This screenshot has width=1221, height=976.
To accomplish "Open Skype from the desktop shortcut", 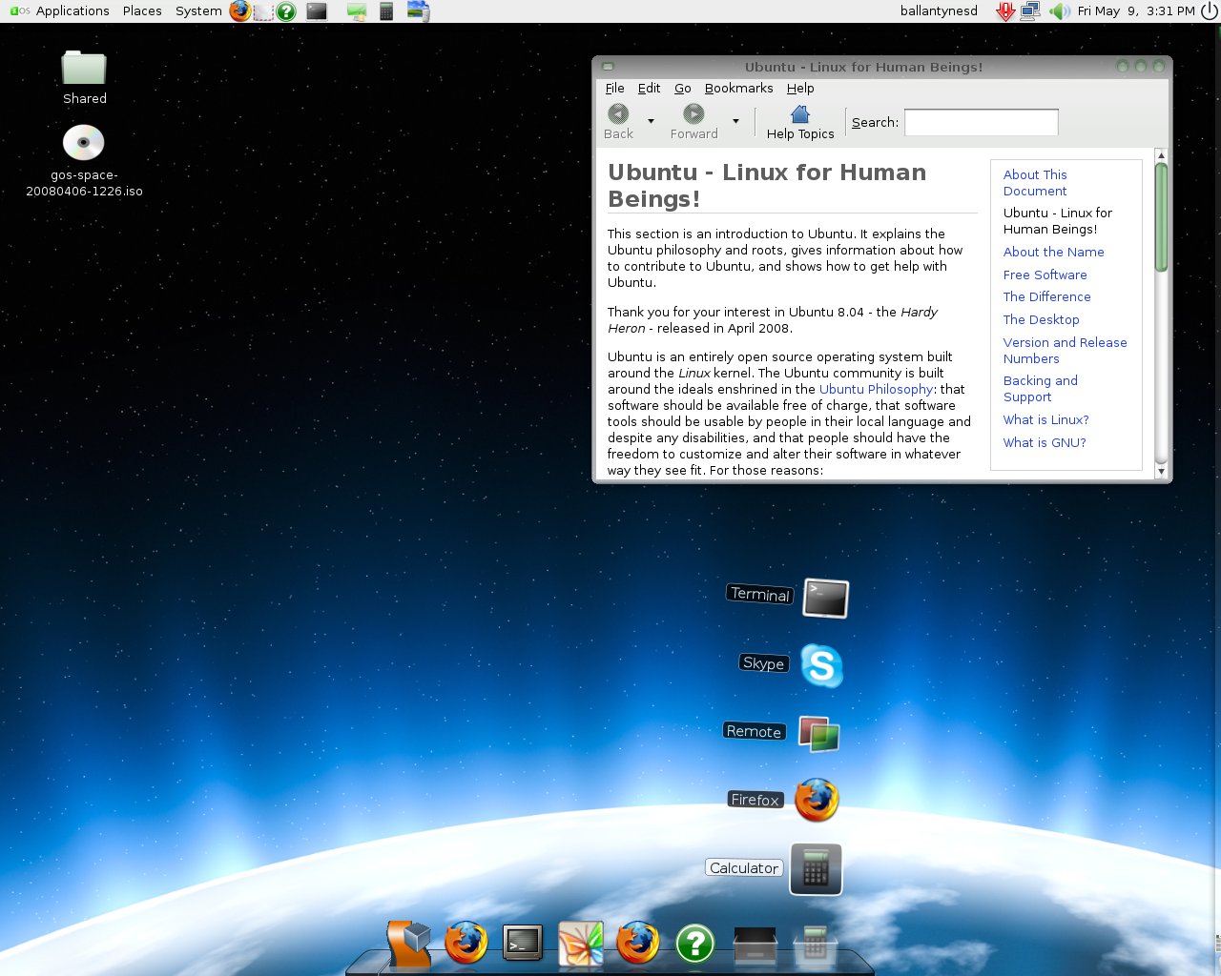I will point(821,666).
